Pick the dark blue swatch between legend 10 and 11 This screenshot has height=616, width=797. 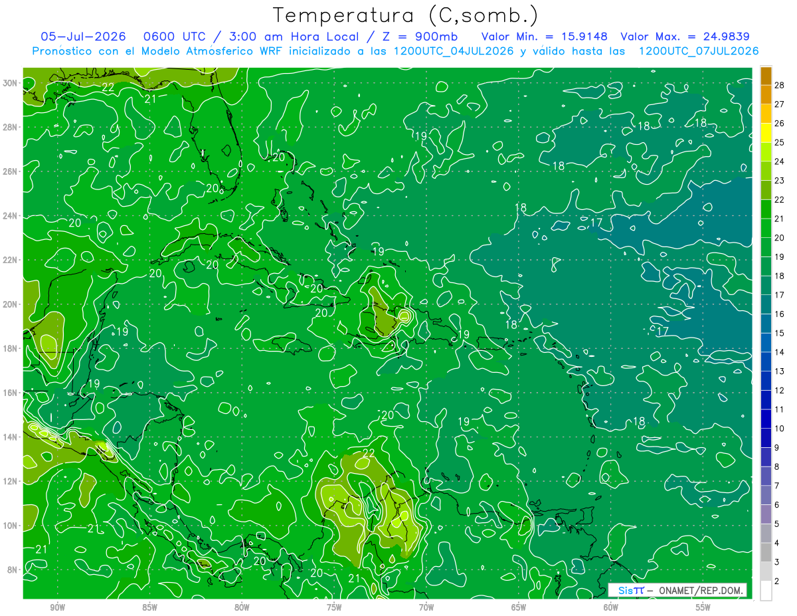pyautogui.click(x=766, y=419)
